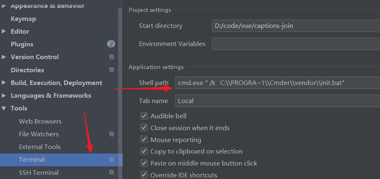Click project-level icon beside File Watchers
Screen dimensions: 380x179
111,134
